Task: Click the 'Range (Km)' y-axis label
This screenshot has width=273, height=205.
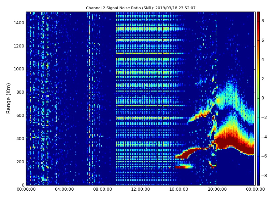Action: (8, 98)
